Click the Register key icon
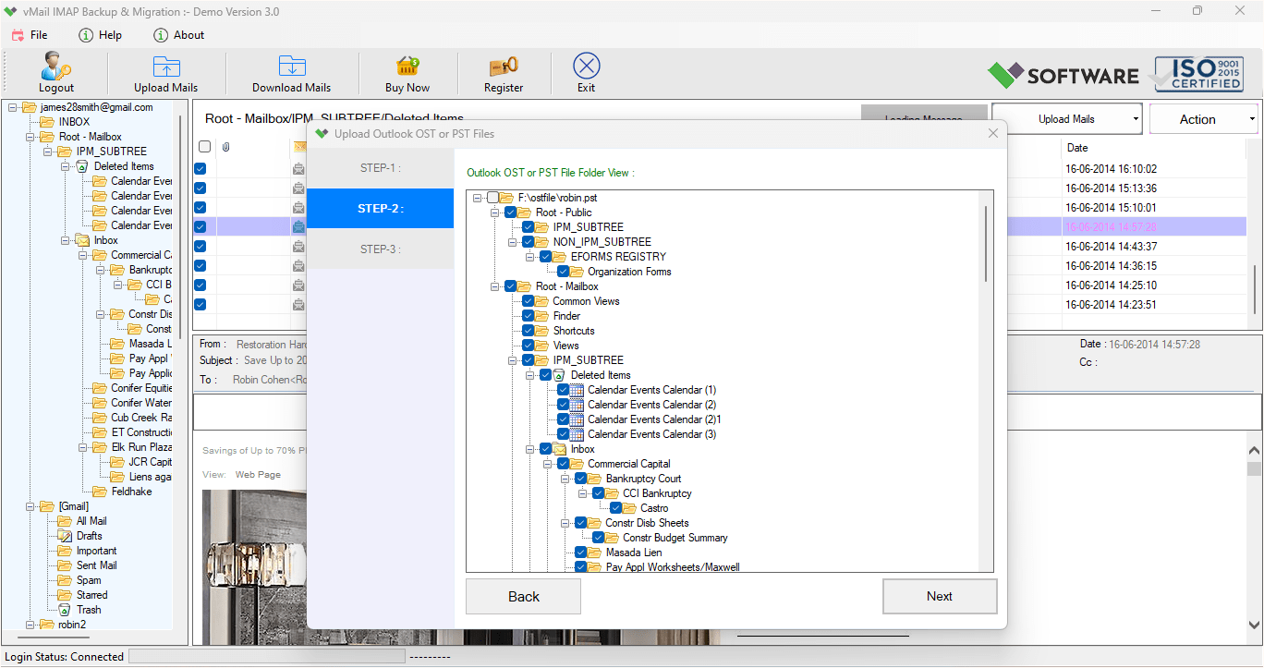Screen dimensions: 1264x668 pos(504,67)
